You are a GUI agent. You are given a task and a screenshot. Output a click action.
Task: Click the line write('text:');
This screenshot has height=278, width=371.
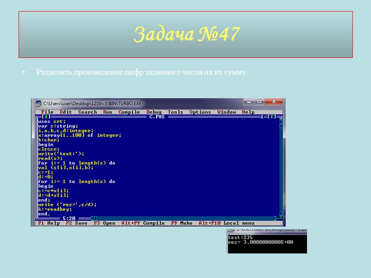tap(61, 154)
